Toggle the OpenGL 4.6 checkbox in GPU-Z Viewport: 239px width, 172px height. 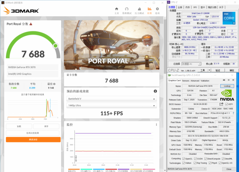pyautogui.click(x=220, y=163)
